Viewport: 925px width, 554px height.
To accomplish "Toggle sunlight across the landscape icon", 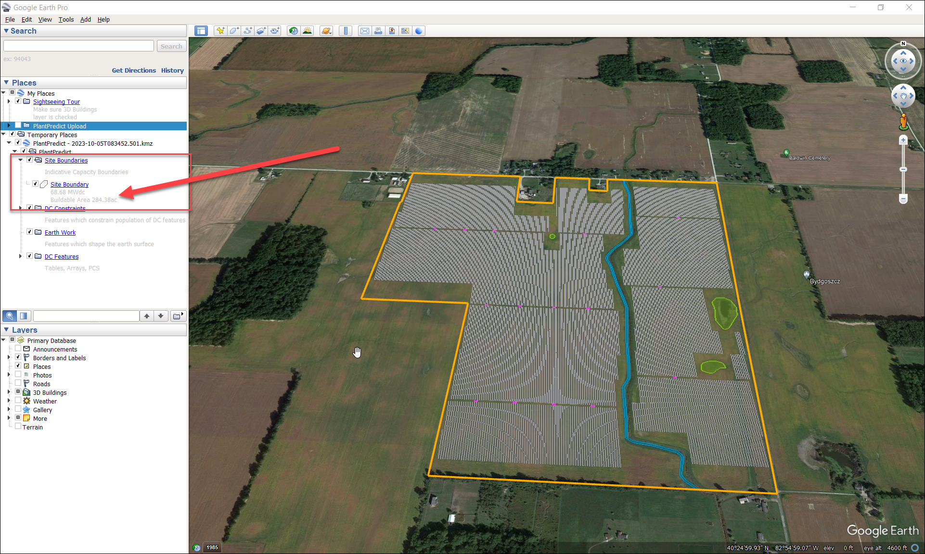I will pos(307,31).
